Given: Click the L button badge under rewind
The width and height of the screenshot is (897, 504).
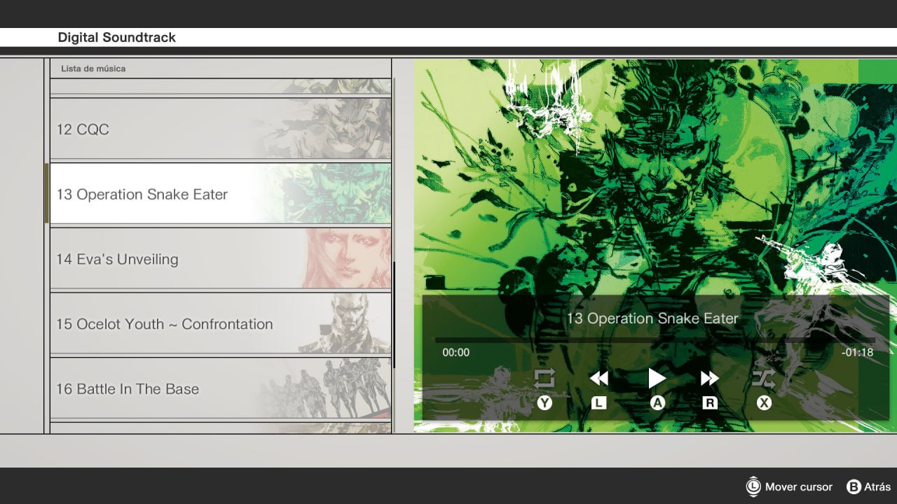Looking at the screenshot, I should click(598, 403).
